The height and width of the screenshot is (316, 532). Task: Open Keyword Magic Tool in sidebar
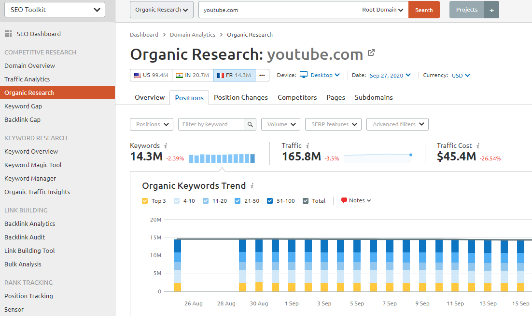tap(33, 165)
